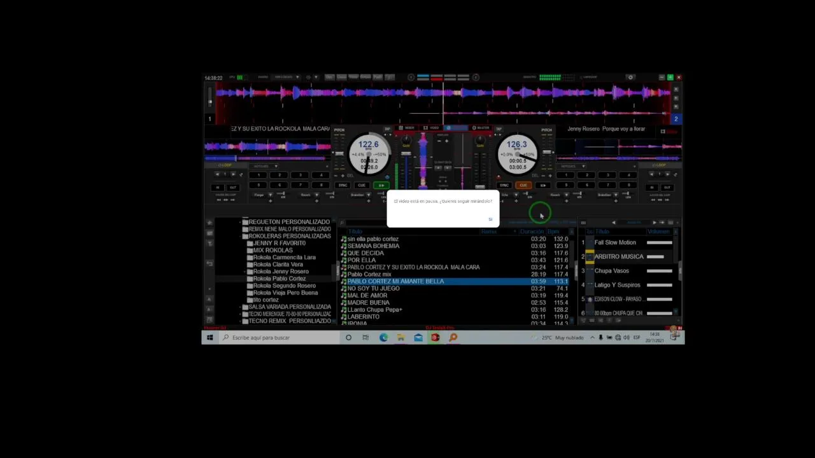The width and height of the screenshot is (815, 458).
Task: Trigger left deck hot cue pad 5
Action: (259, 185)
